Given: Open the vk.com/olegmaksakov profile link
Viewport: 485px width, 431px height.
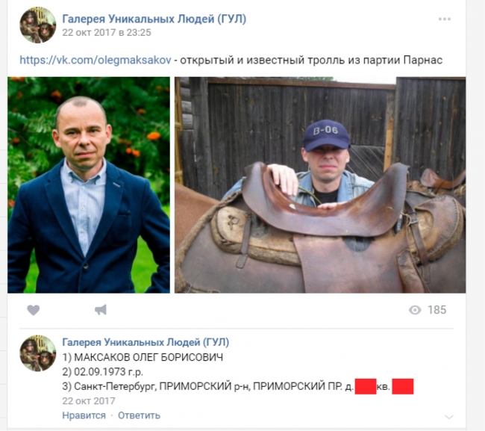Looking at the screenshot, I should [96, 60].
